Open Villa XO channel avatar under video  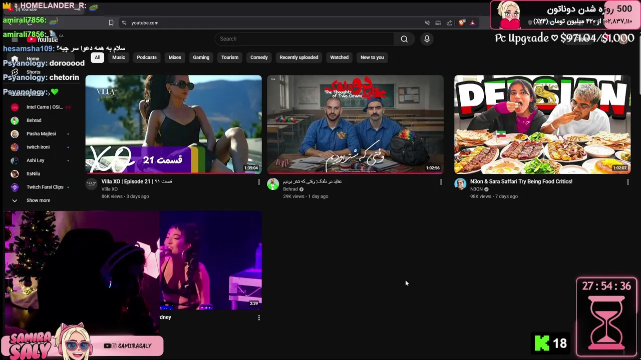click(x=91, y=184)
